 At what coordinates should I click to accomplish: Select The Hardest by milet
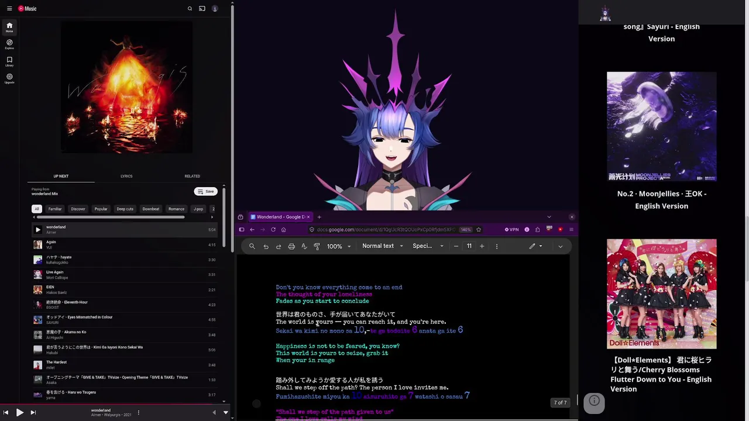(124, 365)
